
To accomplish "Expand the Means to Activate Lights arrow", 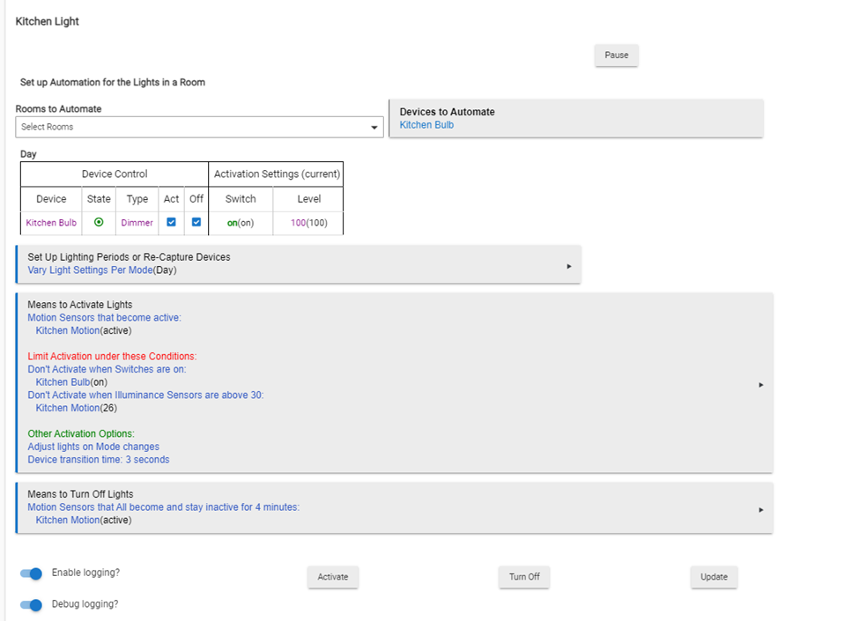I will click(761, 385).
